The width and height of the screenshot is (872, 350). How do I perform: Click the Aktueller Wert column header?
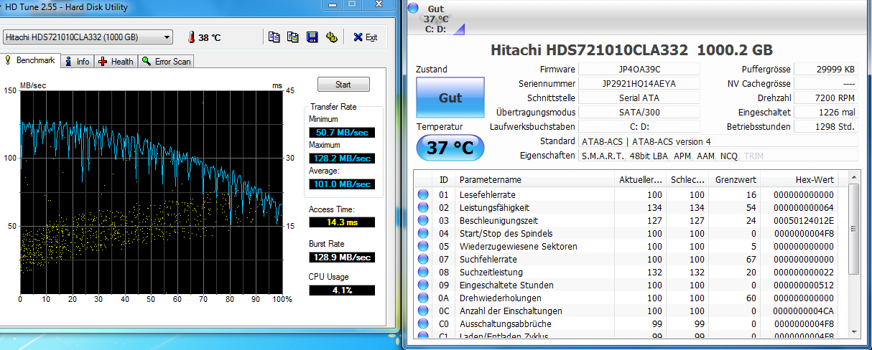(x=641, y=179)
